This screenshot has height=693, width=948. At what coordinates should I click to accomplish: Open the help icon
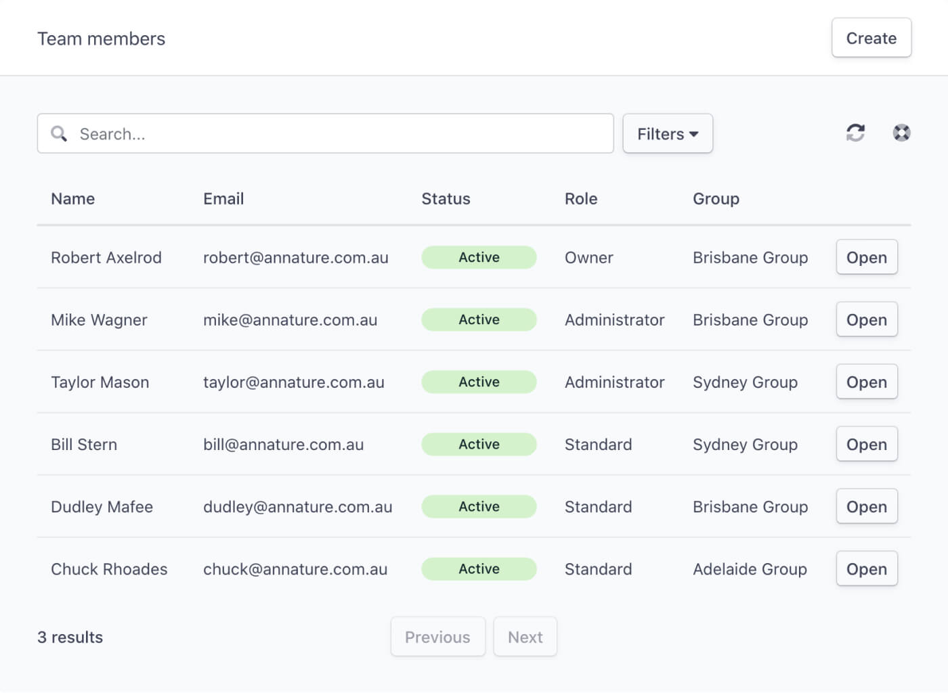point(901,133)
